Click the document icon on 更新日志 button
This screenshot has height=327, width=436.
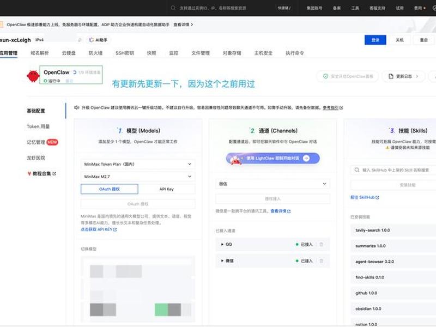(x=391, y=76)
